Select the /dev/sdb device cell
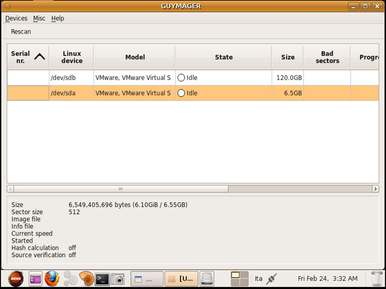The image size is (386, 289). [72, 77]
